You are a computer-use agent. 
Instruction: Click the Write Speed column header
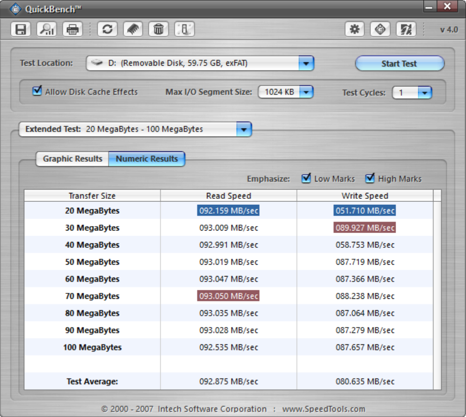(365, 195)
